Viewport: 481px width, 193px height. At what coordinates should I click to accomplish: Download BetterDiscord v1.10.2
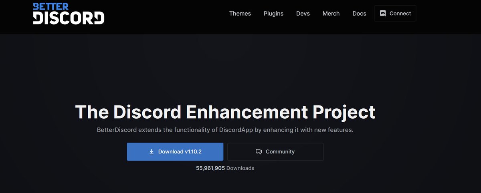(x=175, y=152)
